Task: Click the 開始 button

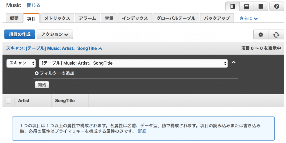Action: (x=42, y=85)
